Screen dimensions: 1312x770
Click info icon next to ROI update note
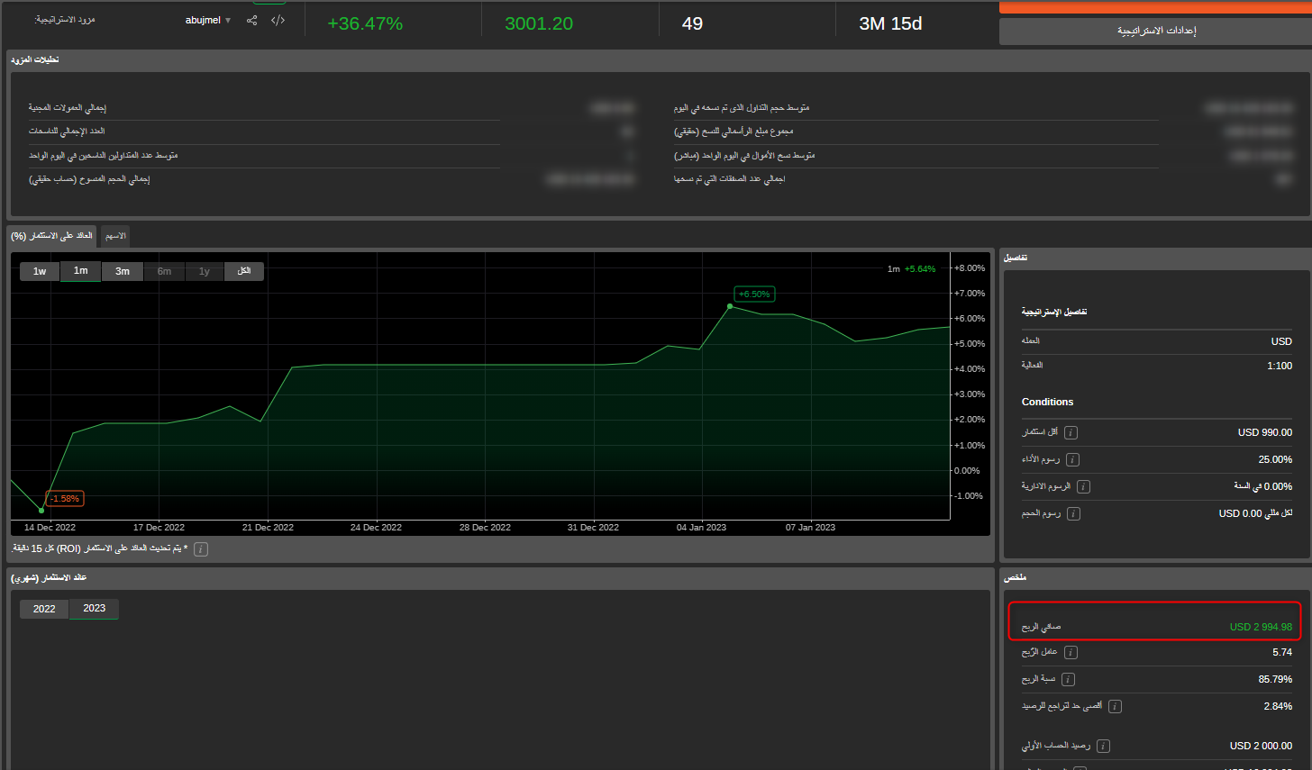[201, 549]
